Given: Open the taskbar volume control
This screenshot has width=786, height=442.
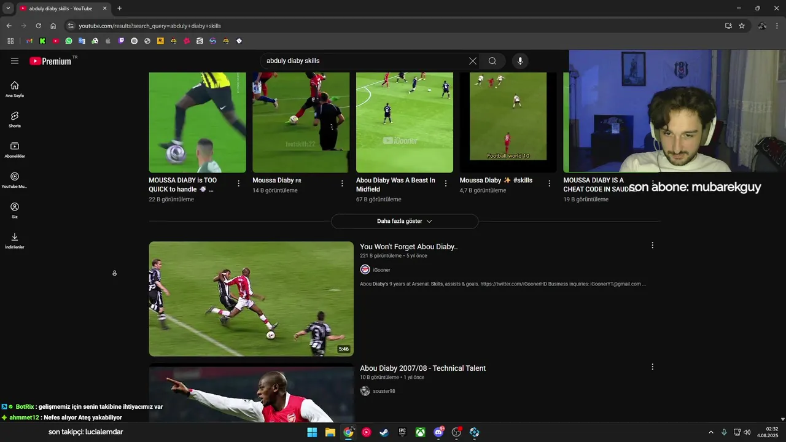Looking at the screenshot, I should pyautogui.click(x=747, y=432).
